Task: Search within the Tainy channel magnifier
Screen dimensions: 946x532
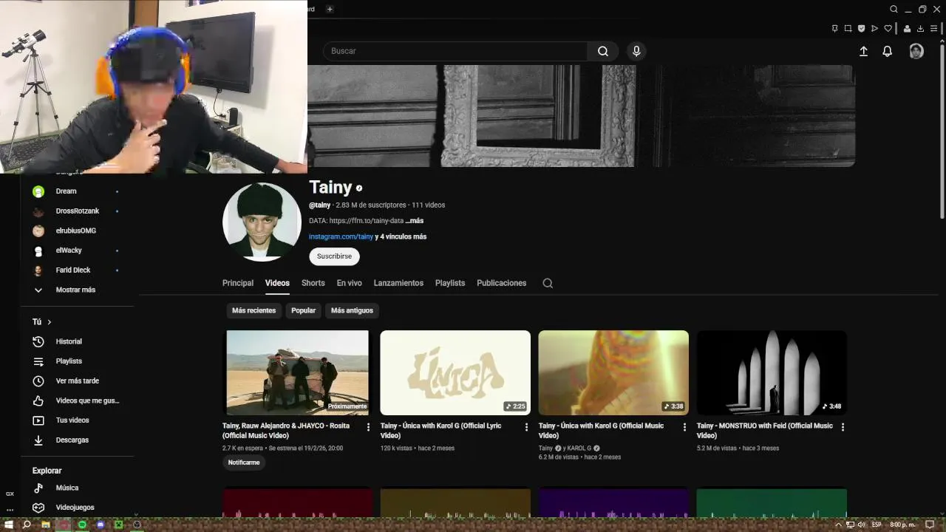Action: click(548, 283)
